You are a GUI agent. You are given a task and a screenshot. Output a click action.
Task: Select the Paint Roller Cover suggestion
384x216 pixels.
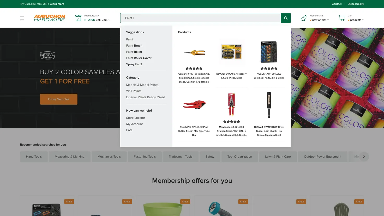click(x=139, y=58)
